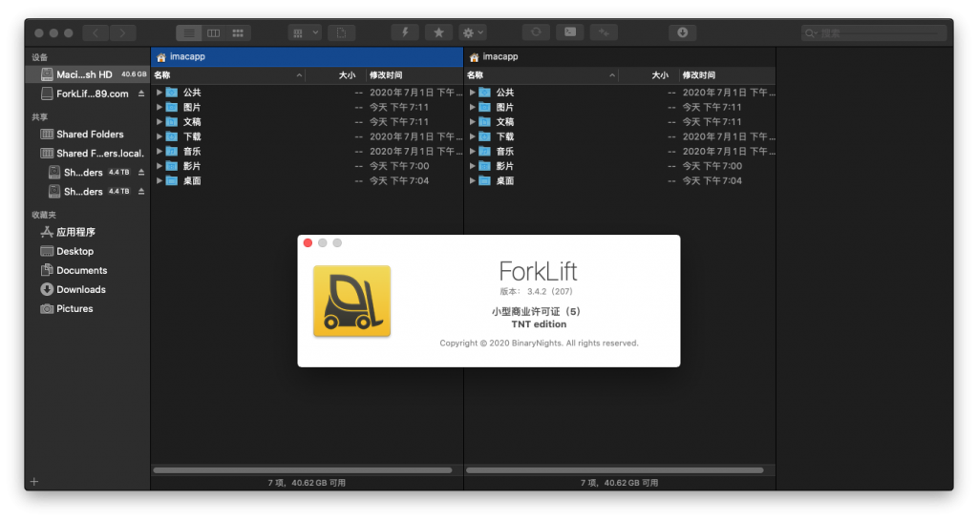Expand 音乐 folder in right pane

(472, 152)
